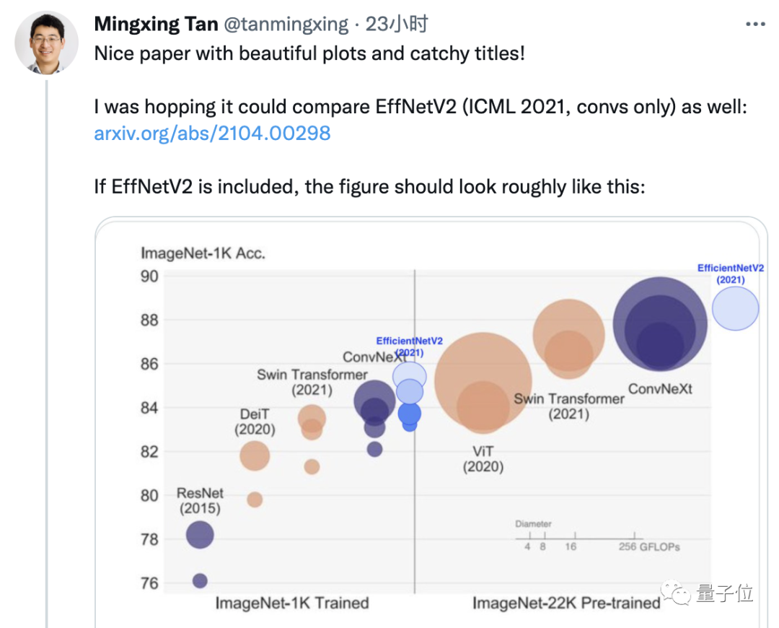Screen dimensions: 779x628
Task: Open the three-dot more options menu
Action: [754, 25]
